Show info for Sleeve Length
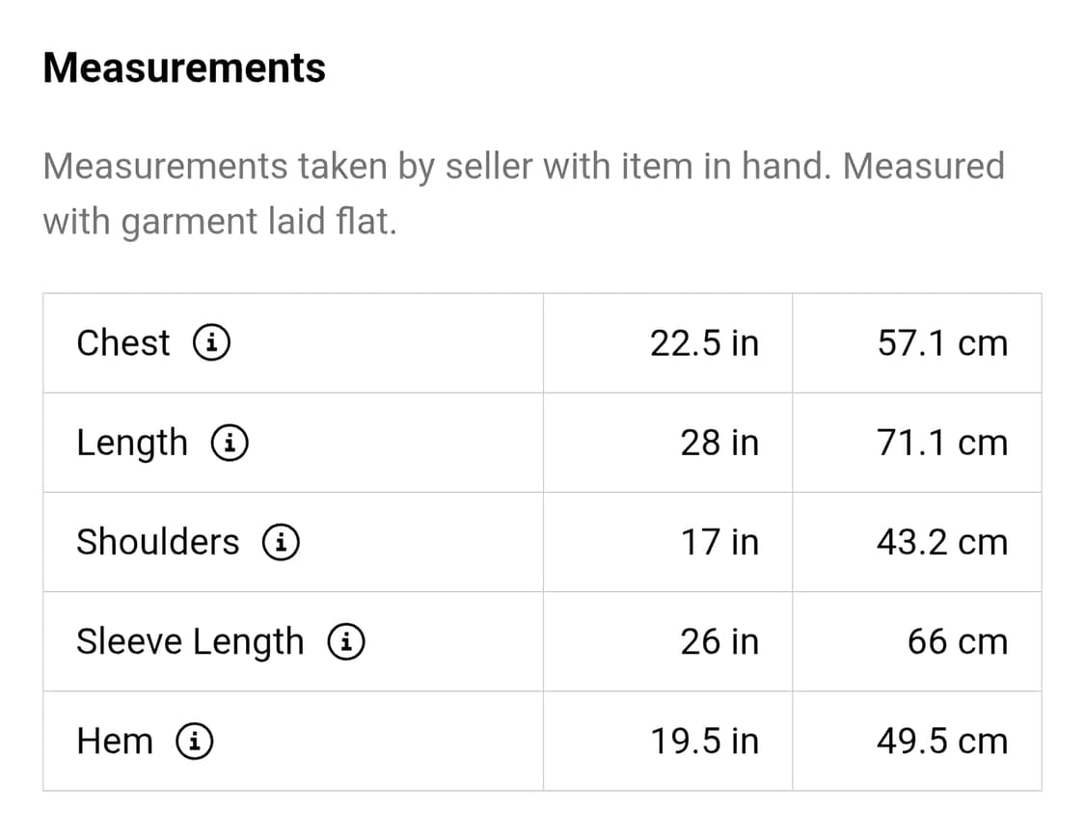The height and width of the screenshot is (839, 1085). (x=345, y=641)
